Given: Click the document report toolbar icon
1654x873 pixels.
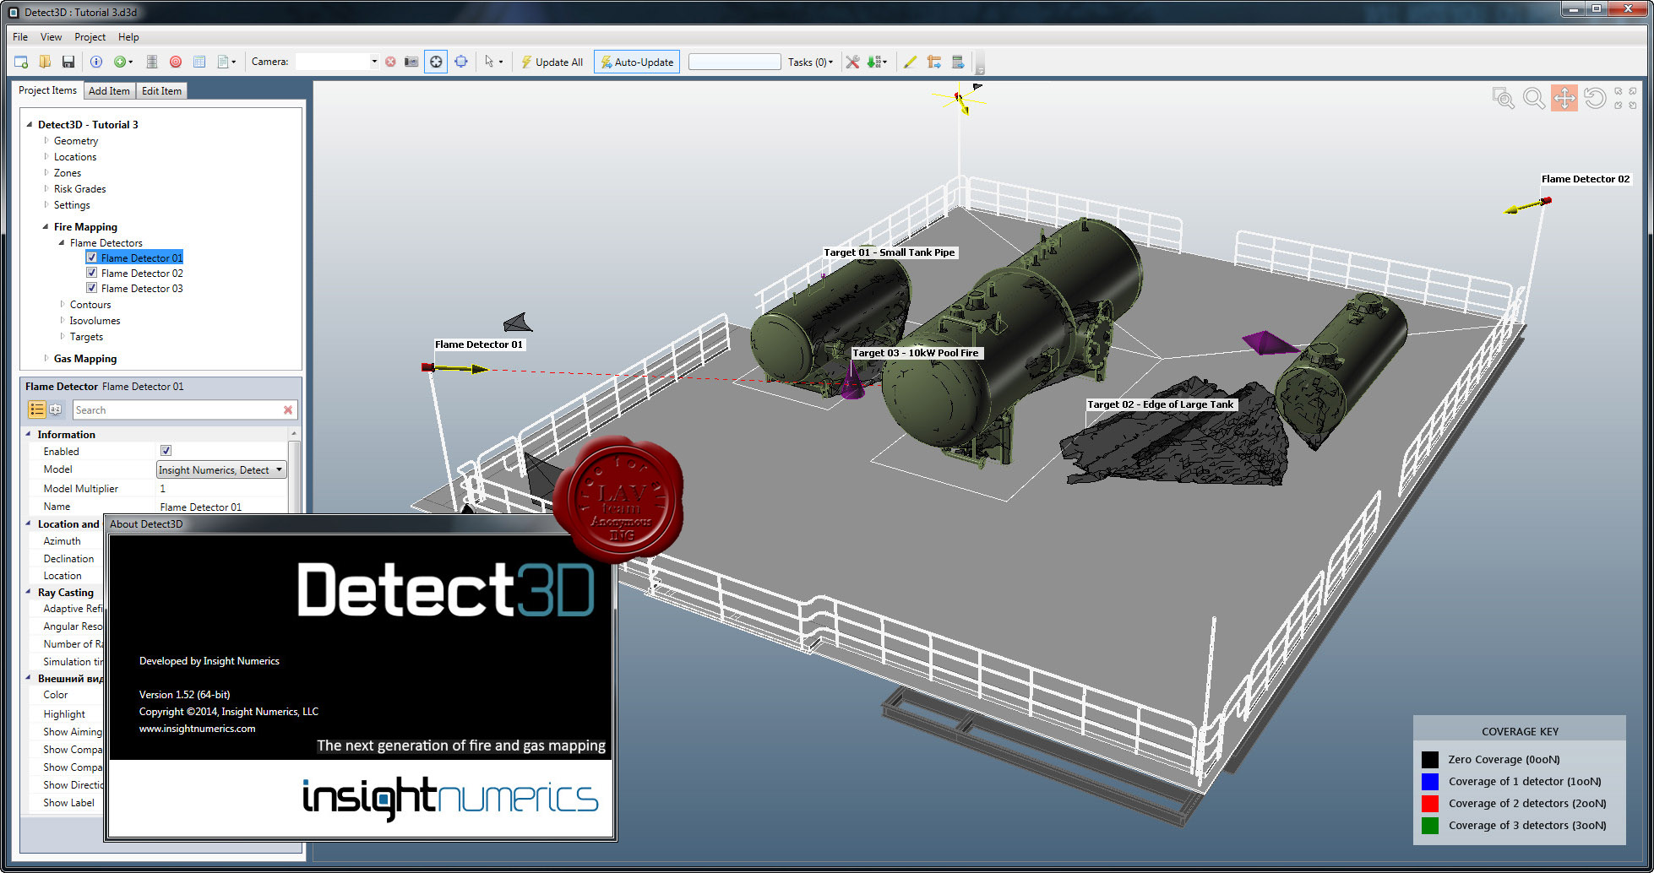Looking at the screenshot, I should pyautogui.click(x=223, y=62).
